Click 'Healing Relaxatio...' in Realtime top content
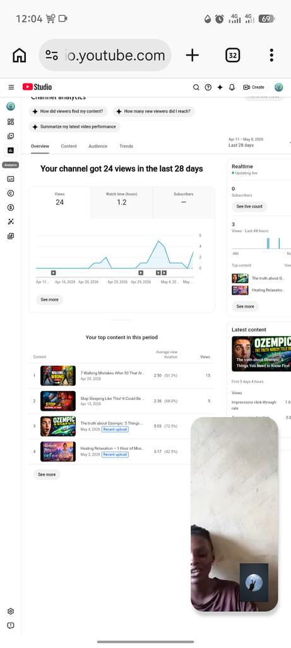Image resolution: width=291 pixels, height=648 pixels. tap(268, 290)
